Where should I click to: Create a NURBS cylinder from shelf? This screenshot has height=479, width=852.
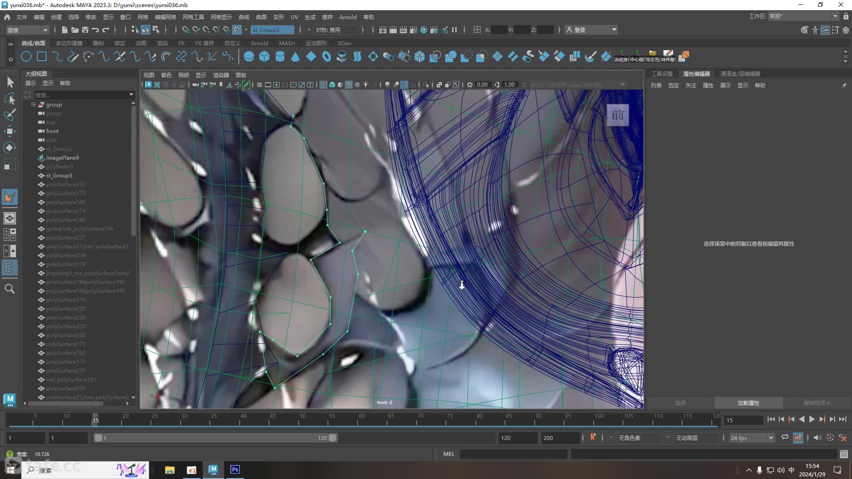(280, 56)
